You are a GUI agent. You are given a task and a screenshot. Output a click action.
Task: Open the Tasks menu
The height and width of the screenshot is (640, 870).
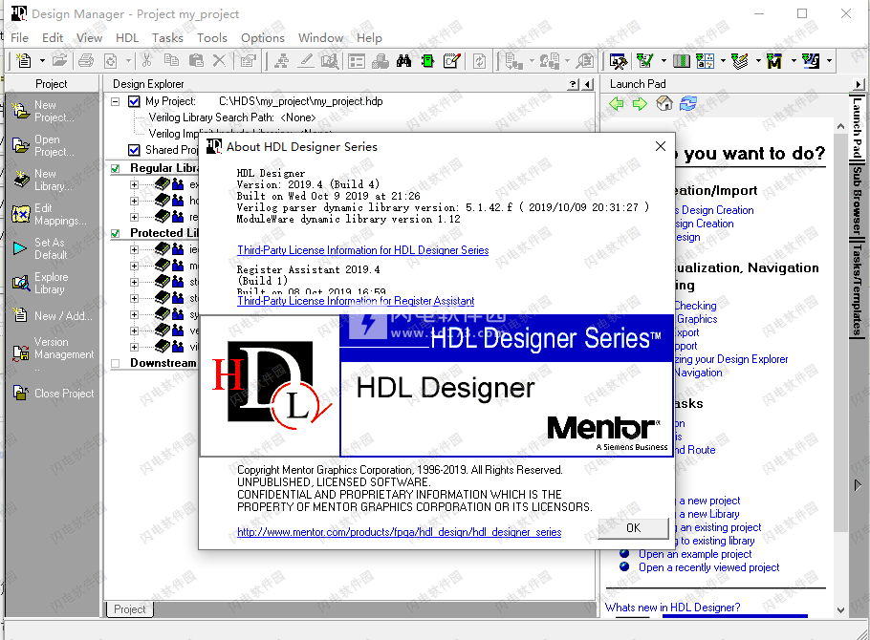click(x=167, y=37)
